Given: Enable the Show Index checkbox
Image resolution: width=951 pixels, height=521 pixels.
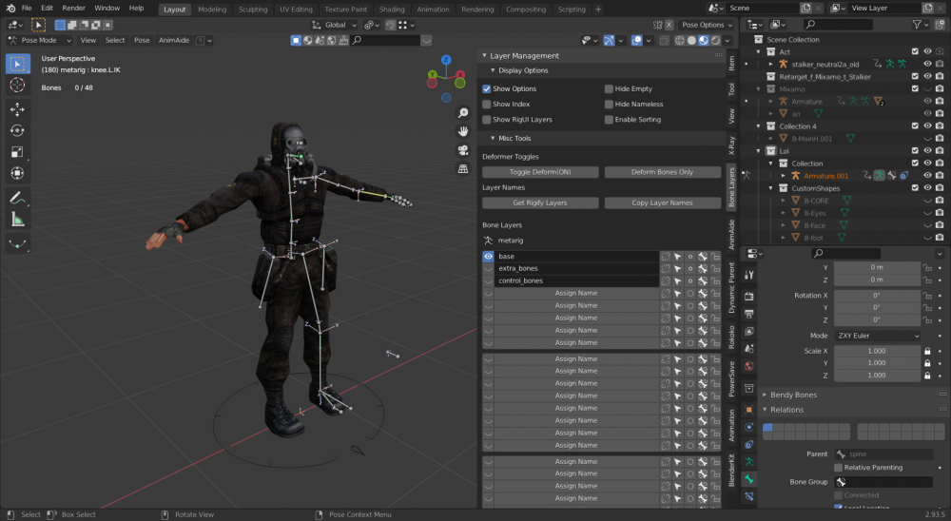Looking at the screenshot, I should coord(487,105).
